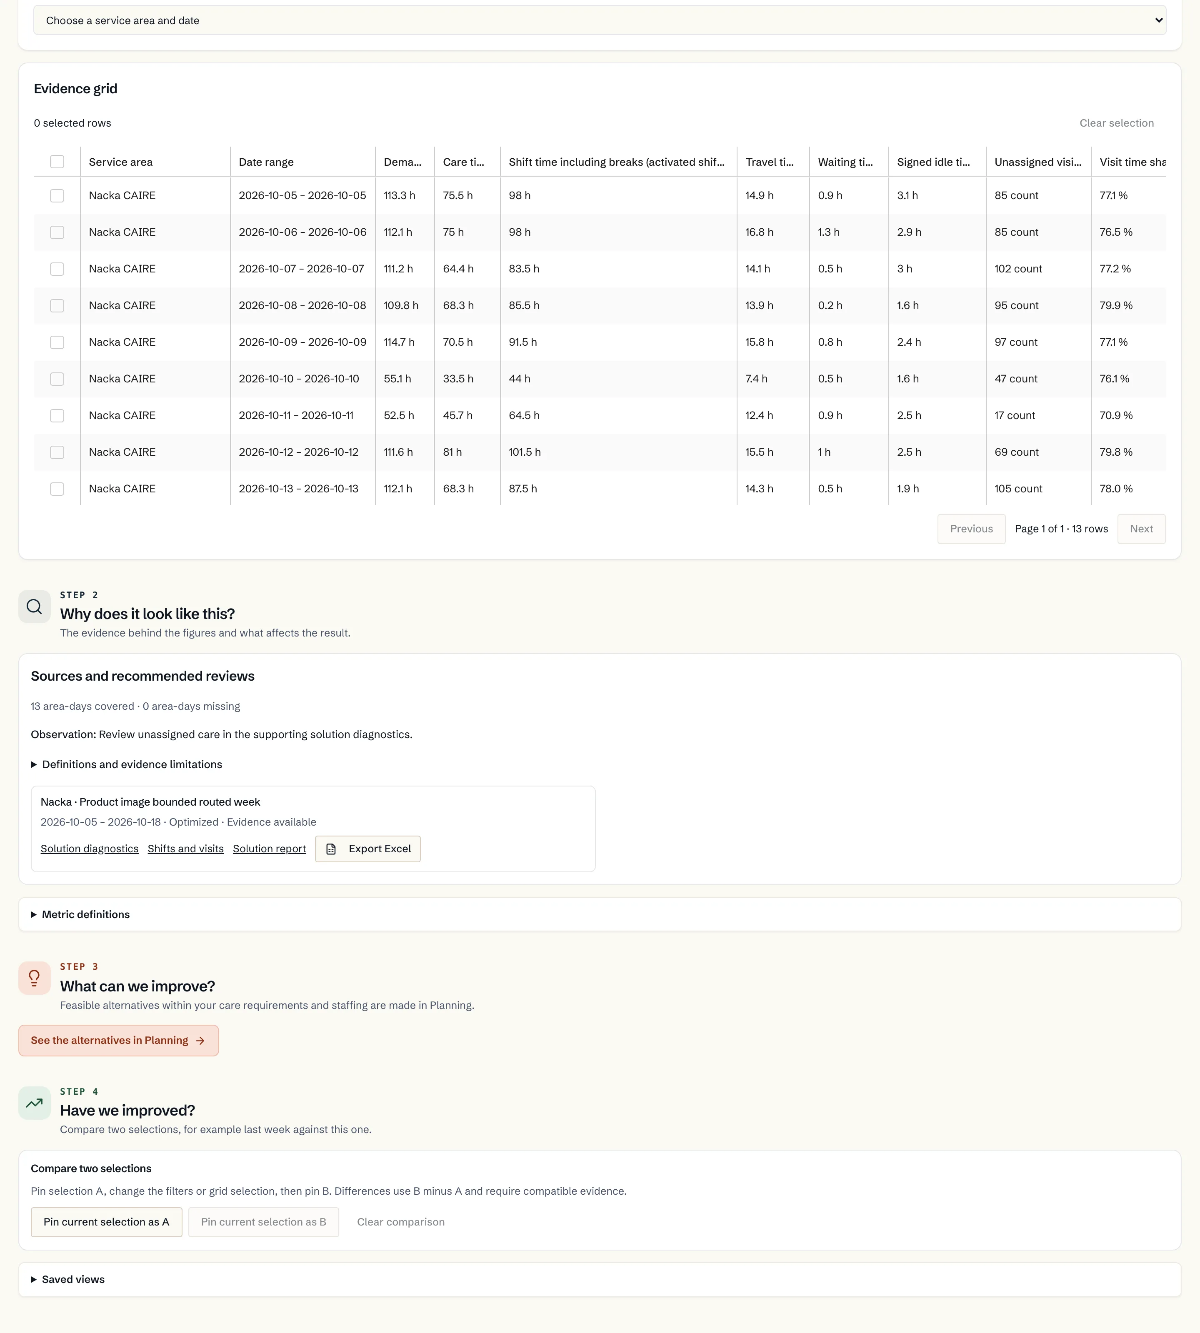
Task: Open the Solution report link
Action: pyautogui.click(x=269, y=849)
